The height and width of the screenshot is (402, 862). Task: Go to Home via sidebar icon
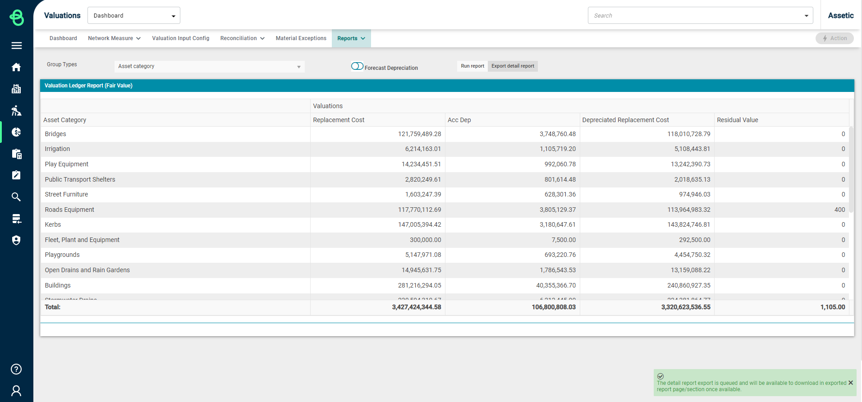click(x=17, y=67)
